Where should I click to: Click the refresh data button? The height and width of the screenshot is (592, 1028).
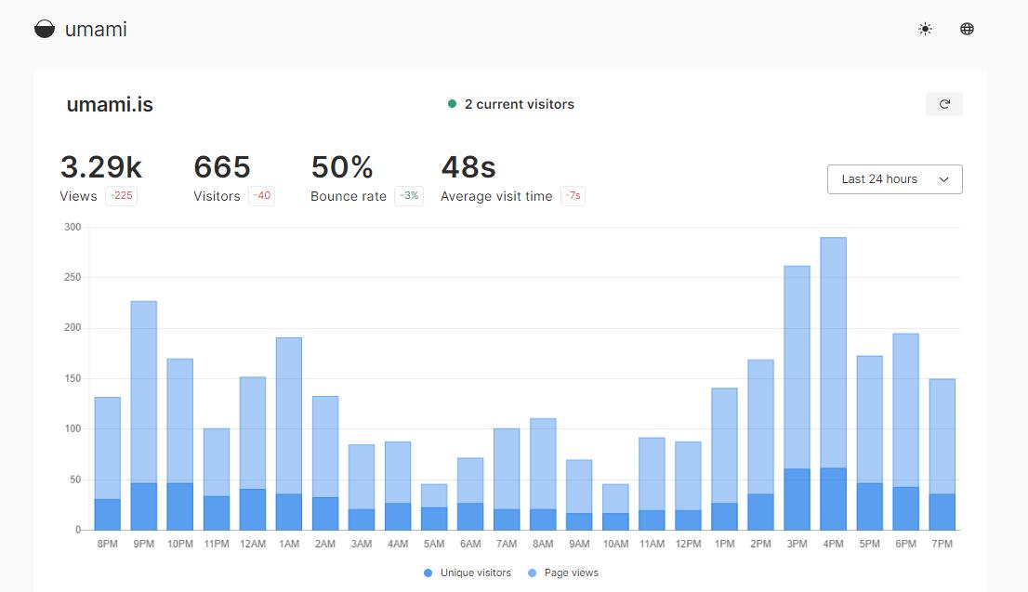tap(943, 104)
